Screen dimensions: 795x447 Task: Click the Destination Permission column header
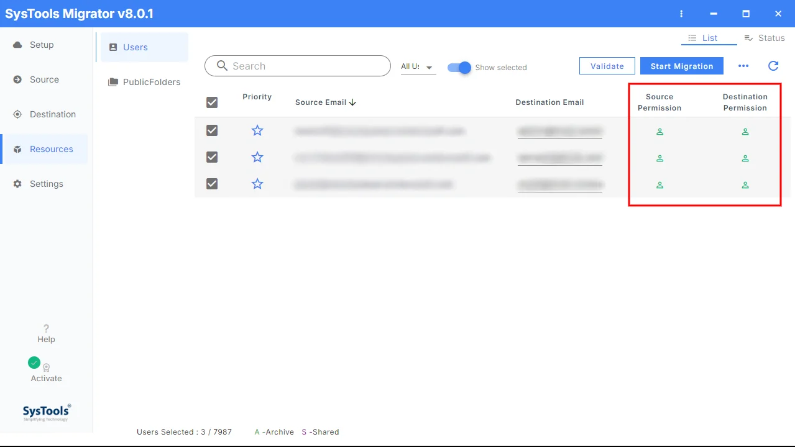(x=745, y=102)
